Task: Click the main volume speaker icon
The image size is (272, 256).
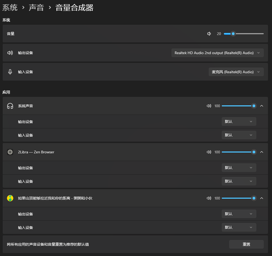Action: point(209,34)
